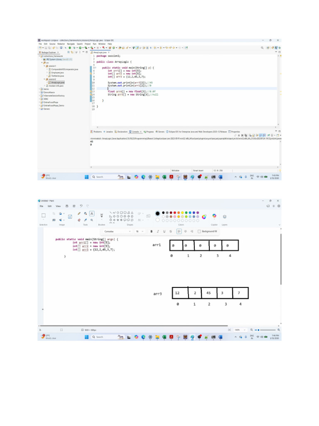Click Paint's undo arrow

(x=81, y=206)
